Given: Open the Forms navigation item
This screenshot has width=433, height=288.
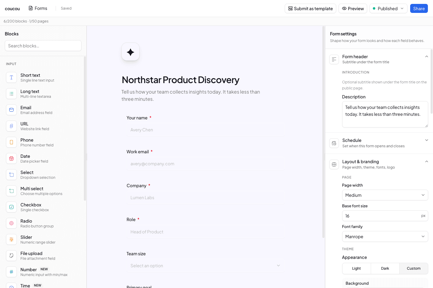Looking at the screenshot, I should click(x=38, y=8).
